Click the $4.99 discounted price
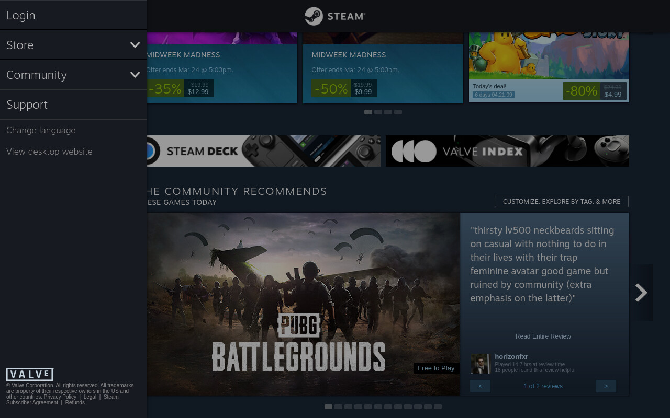670x418 pixels. pyautogui.click(x=613, y=95)
